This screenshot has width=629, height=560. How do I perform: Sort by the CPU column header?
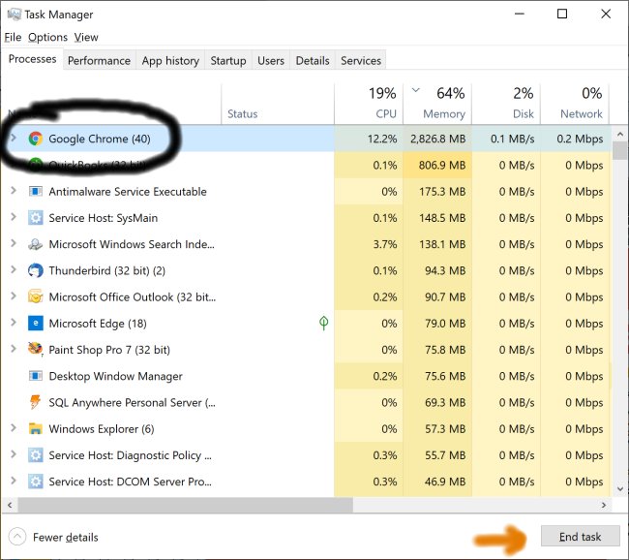[x=369, y=104]
